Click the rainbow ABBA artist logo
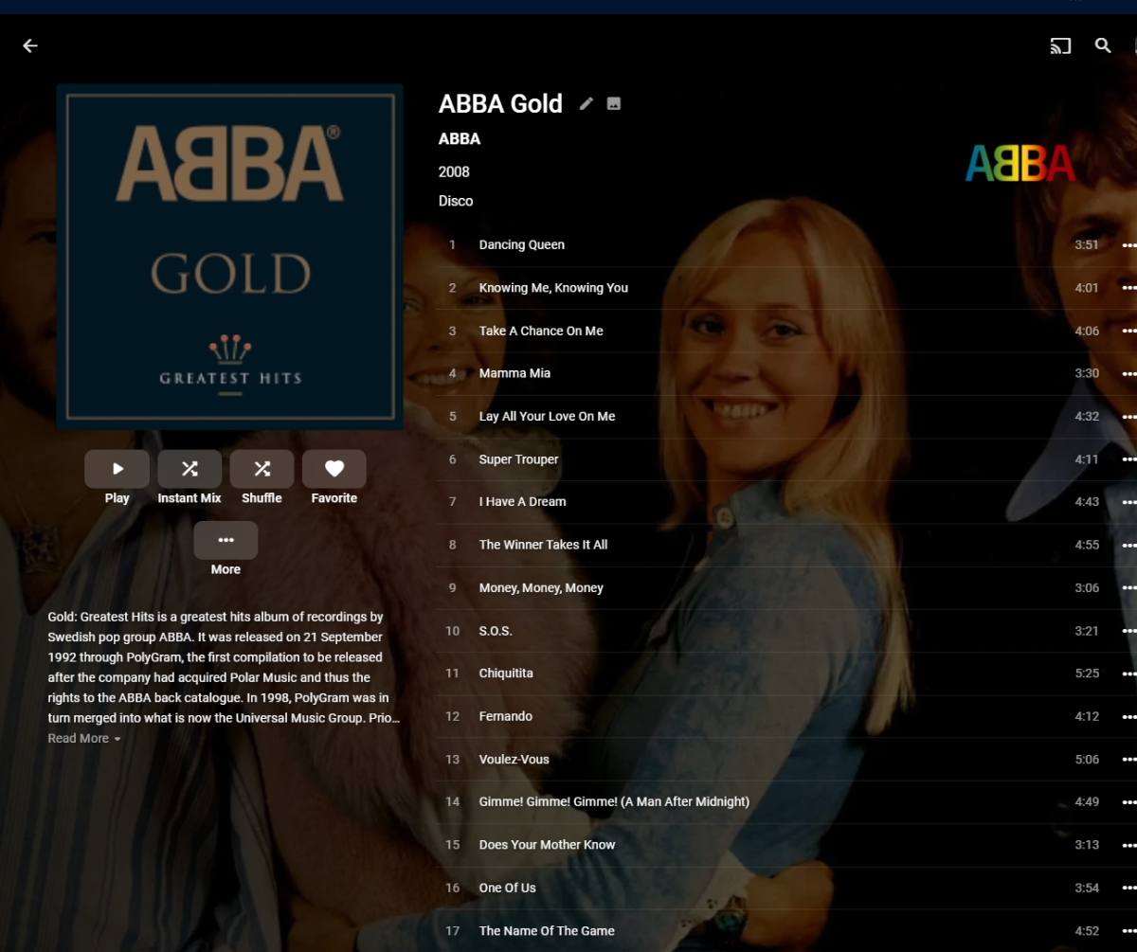The width and height of the screenshot is (1137, 952). pyautogui.click(x=1020, y=163)
